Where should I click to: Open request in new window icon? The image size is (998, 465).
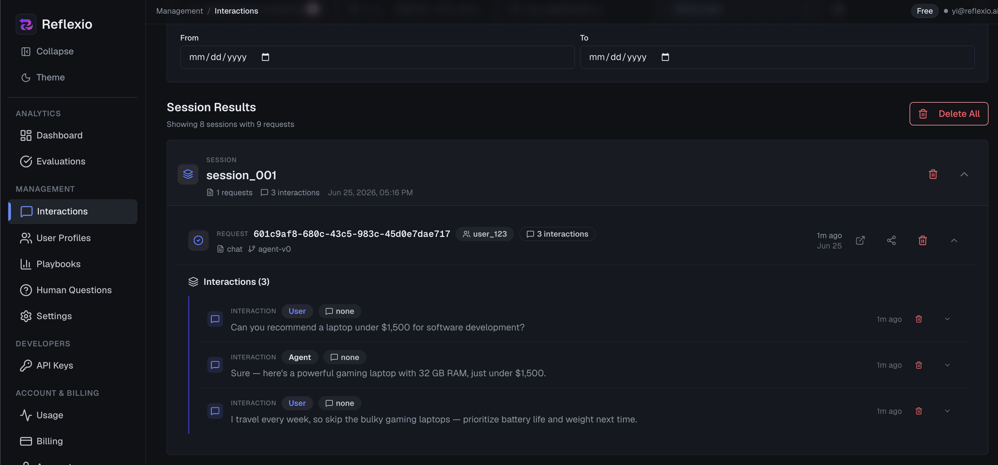point(860,240)
